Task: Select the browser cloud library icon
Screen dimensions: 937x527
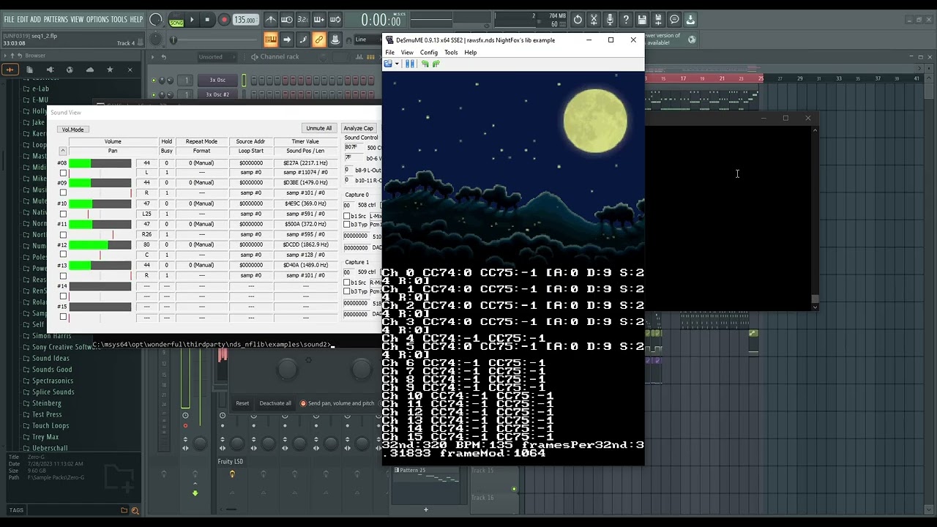Action: pos(90,70)
